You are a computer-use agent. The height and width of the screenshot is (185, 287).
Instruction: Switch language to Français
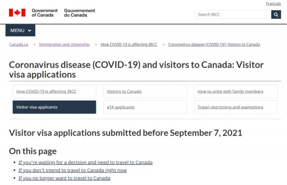[273, 4]
